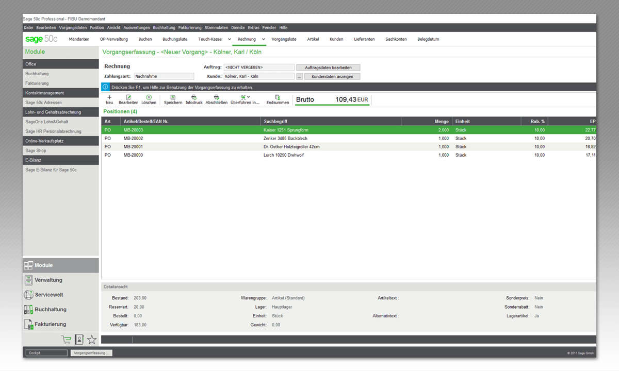Select row Lurch 10250 Drehwolf
Screen dimensions: 619x371
[349, 155]
